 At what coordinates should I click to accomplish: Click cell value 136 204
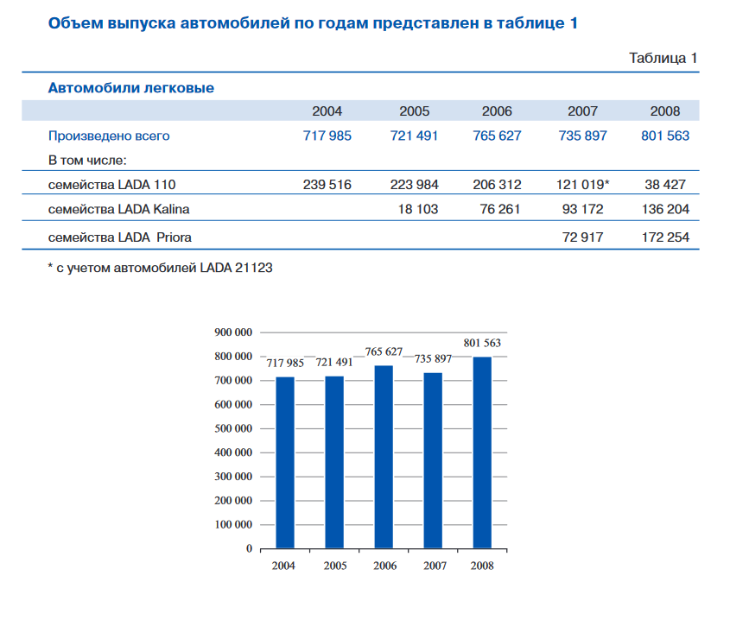coord(665,210)
